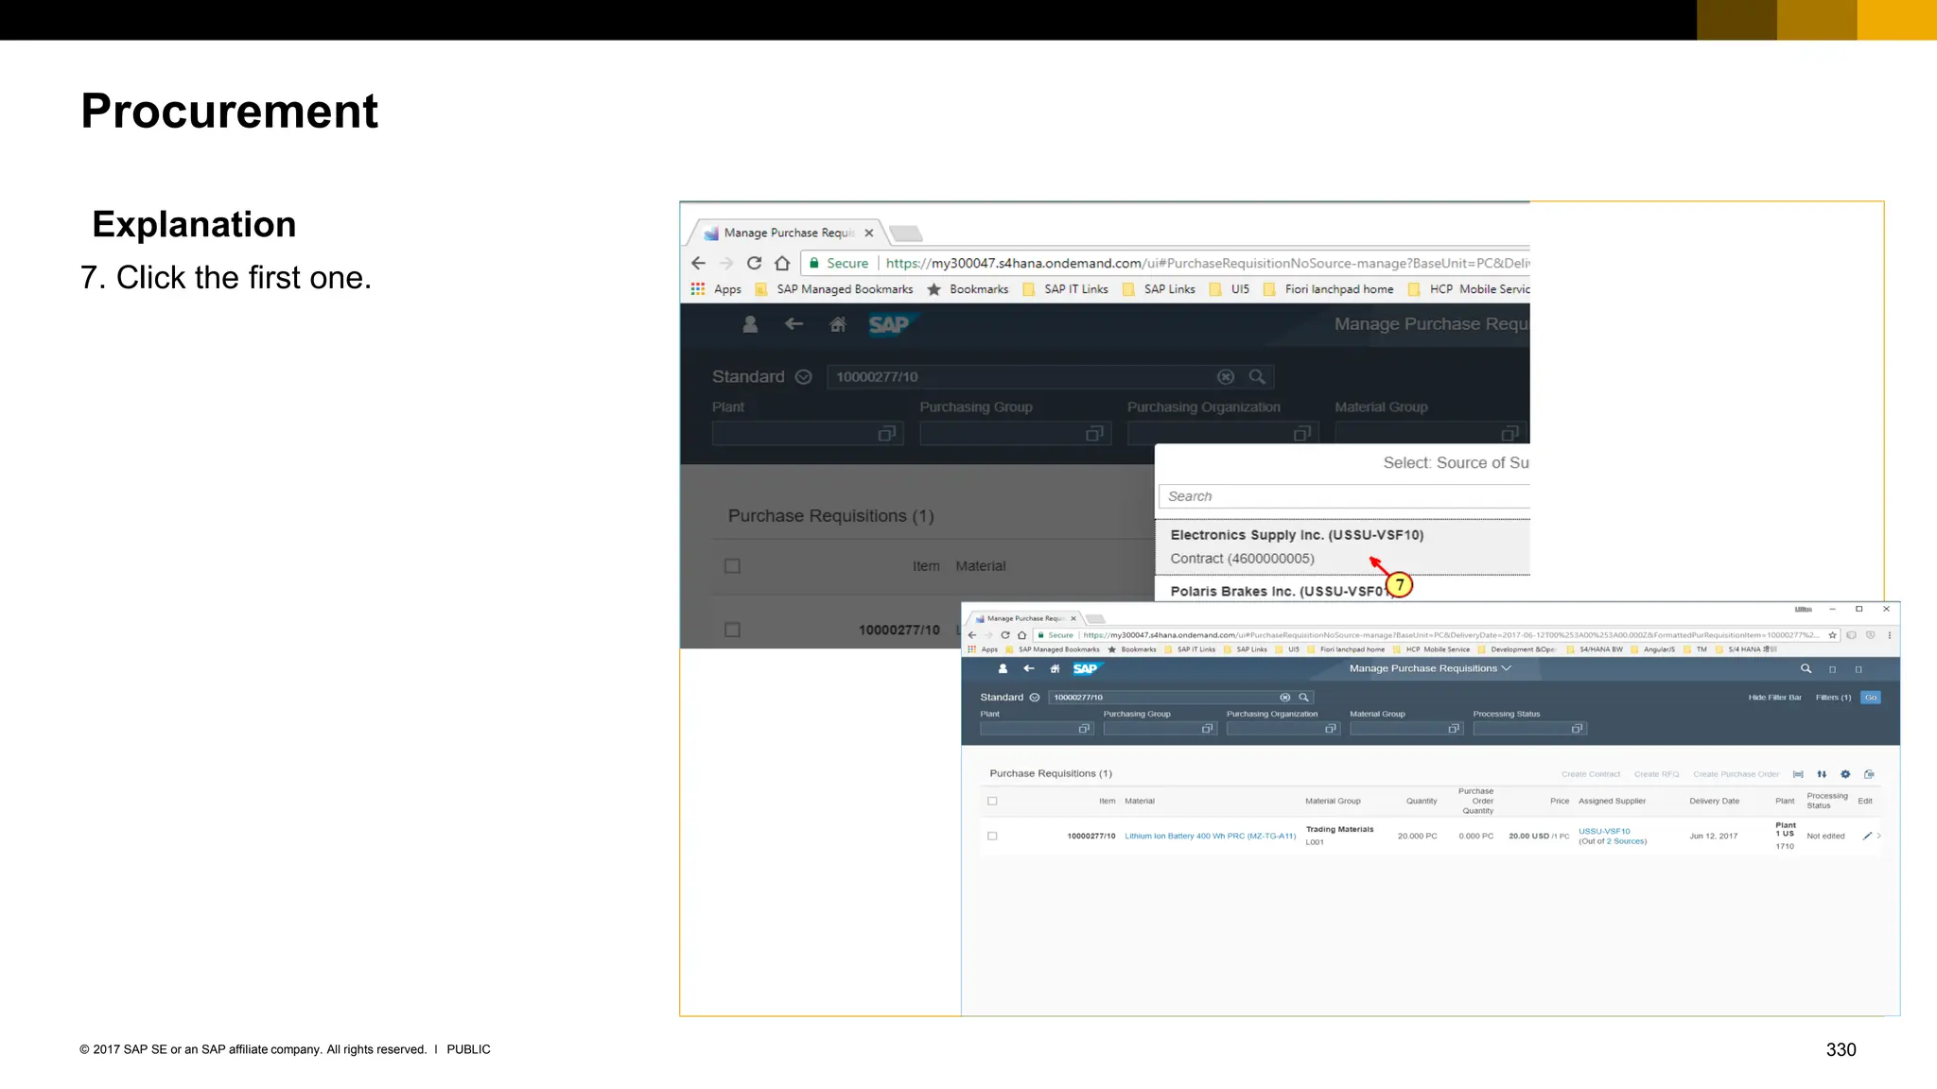The image size is (1937, 1089).
Task: Close the Manage Purchase Requisitions tab in the upper browser
Action: coord(868,233)
